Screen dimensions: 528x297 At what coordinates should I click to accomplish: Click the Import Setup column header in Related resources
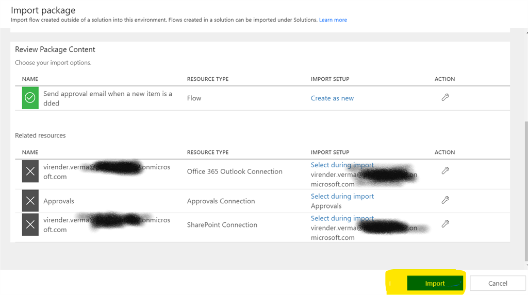(x=330, y=152)
